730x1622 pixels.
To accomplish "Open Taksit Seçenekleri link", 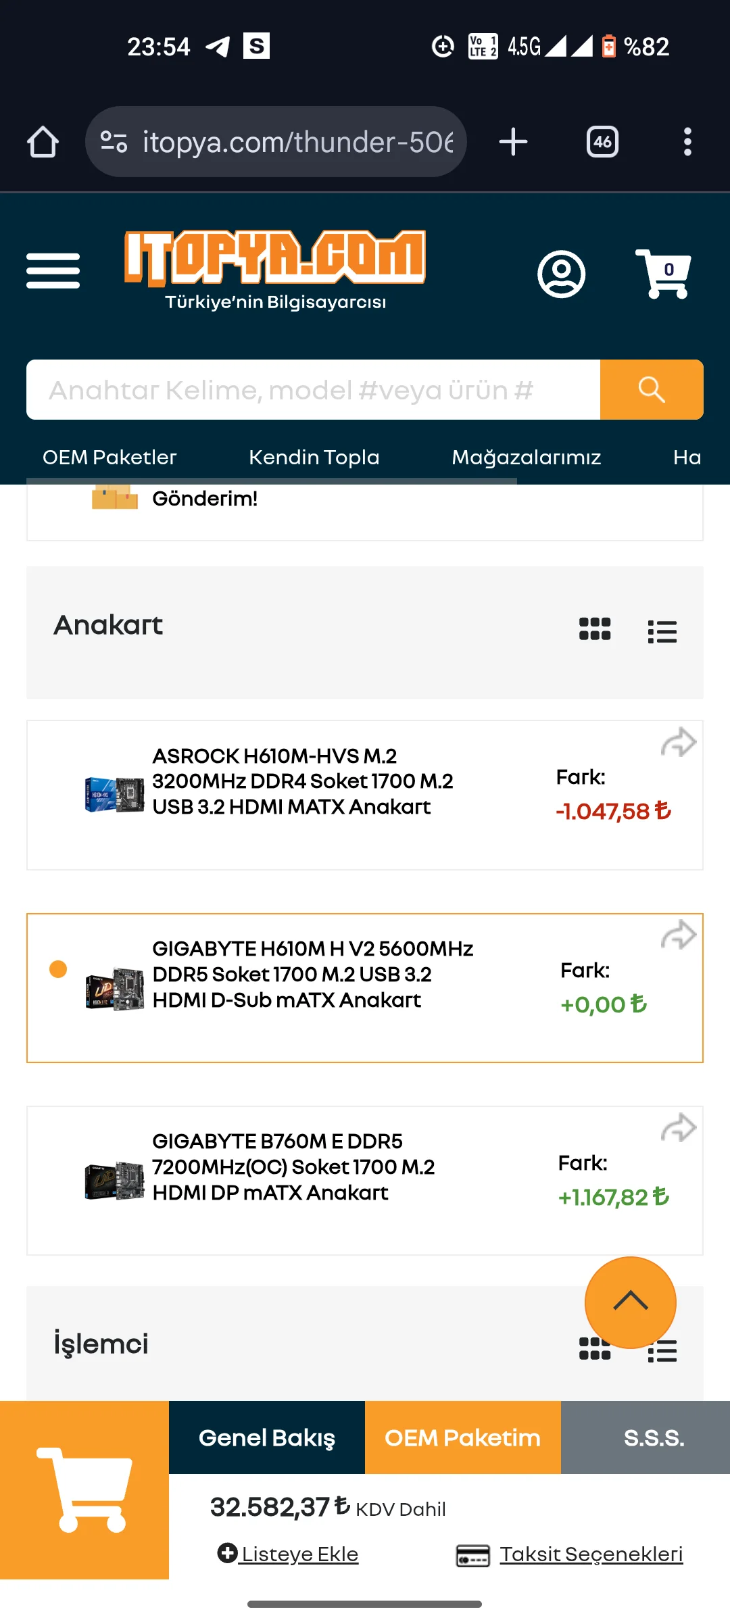I will tap(590, 1554).
